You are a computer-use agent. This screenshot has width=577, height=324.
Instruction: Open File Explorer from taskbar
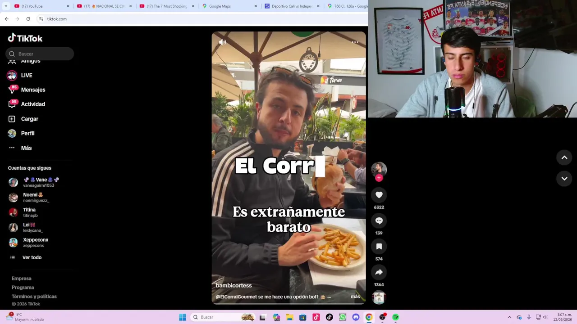[x=289, y=317]
